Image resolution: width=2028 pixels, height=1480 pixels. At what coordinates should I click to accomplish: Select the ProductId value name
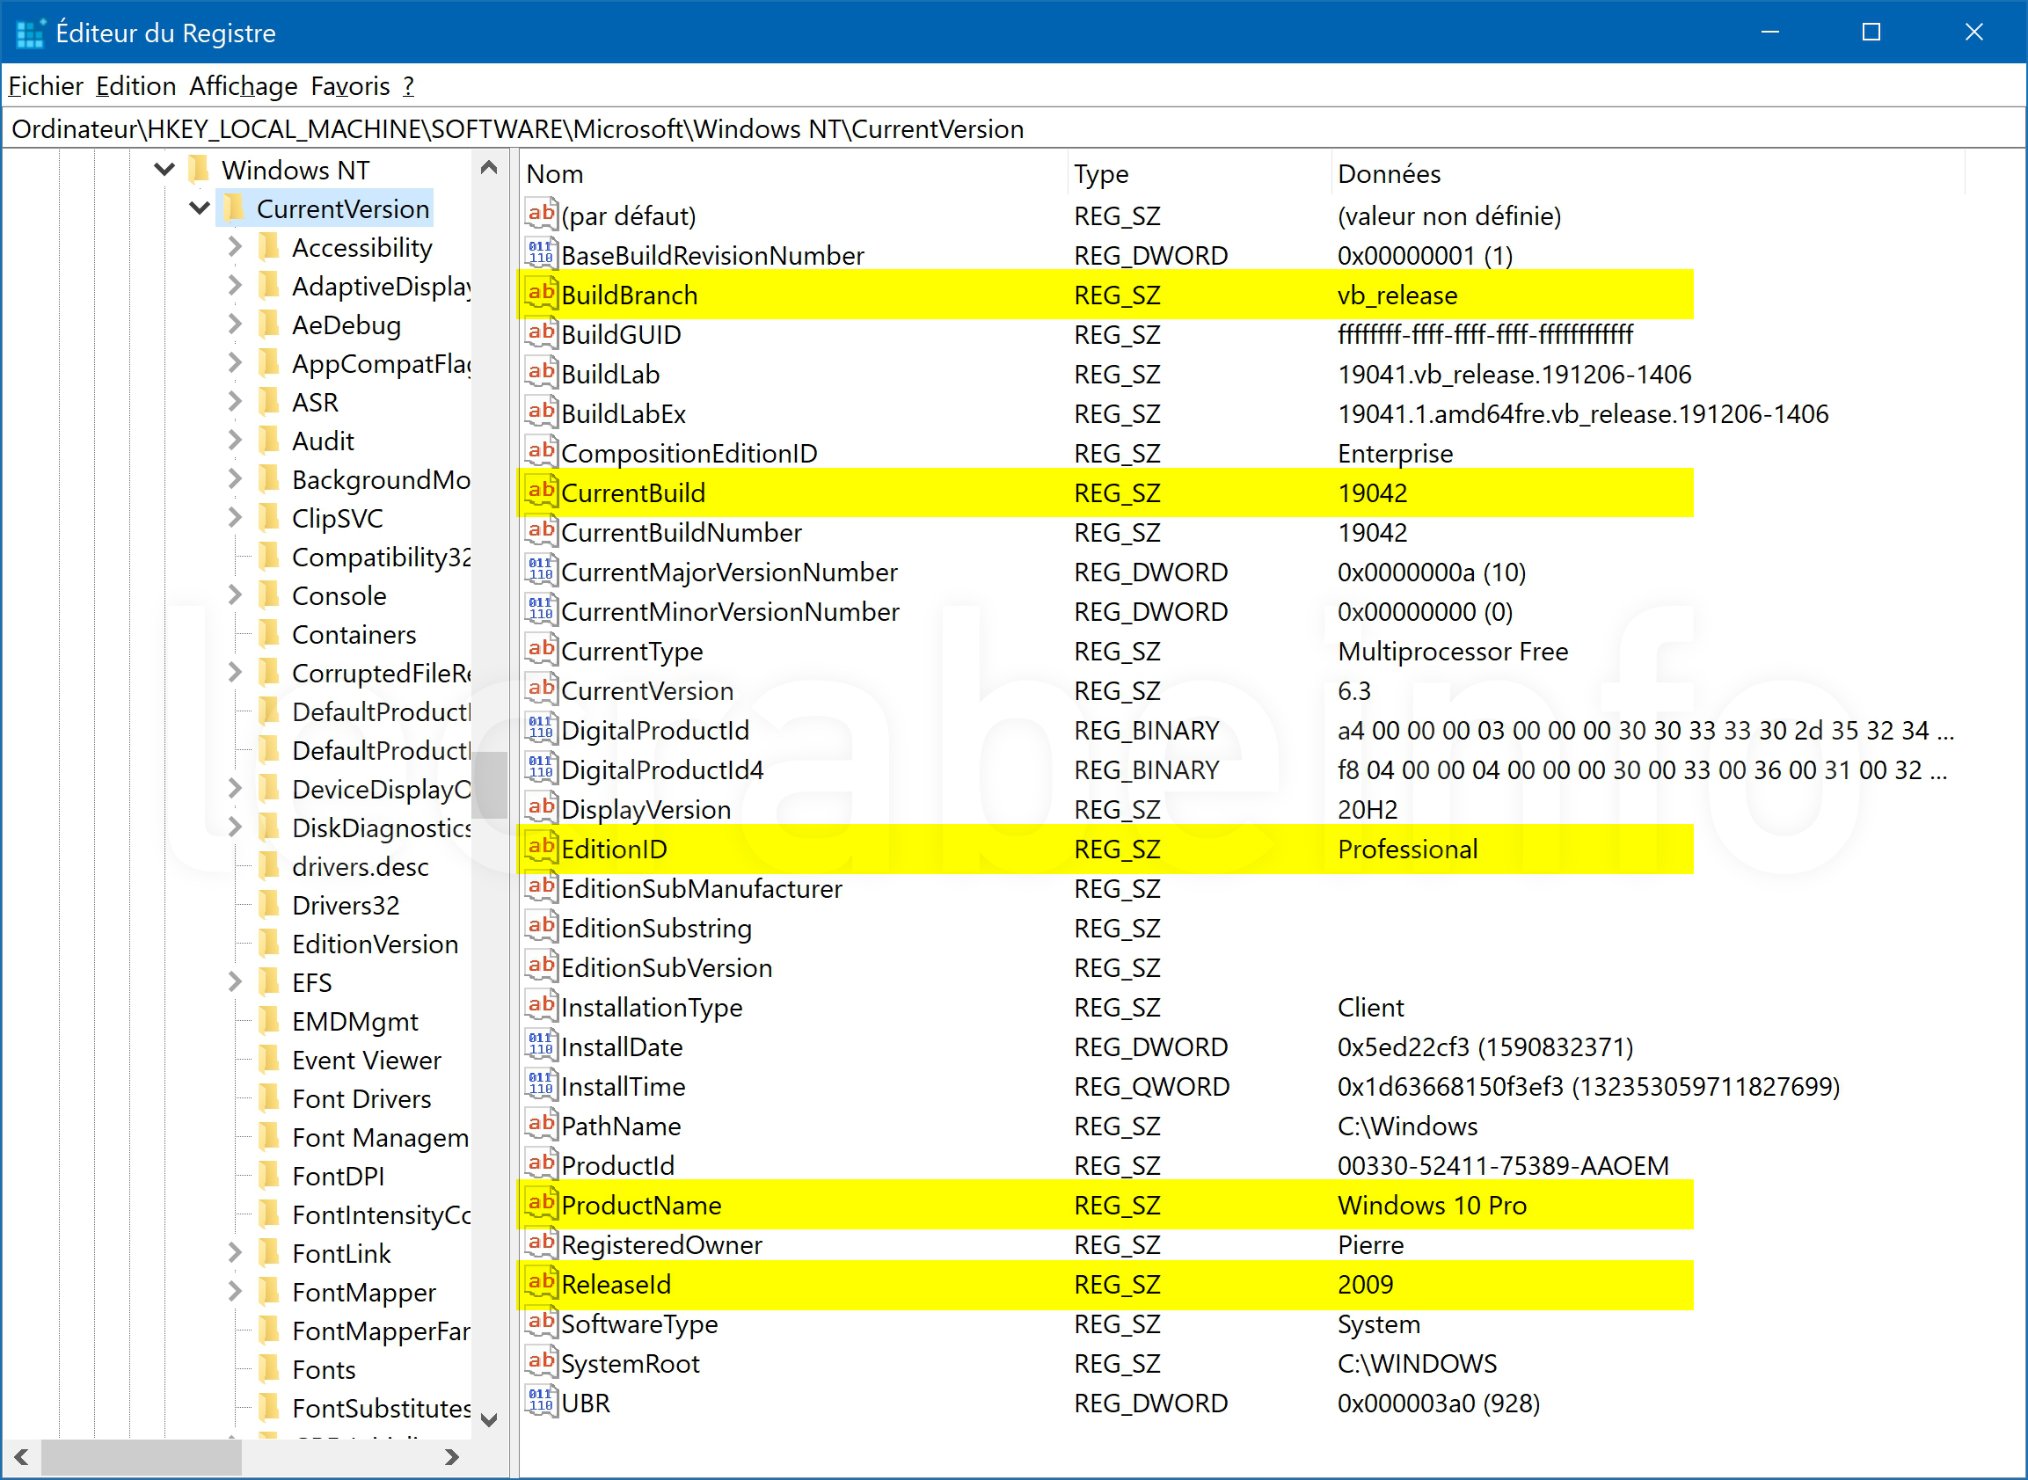pos(618,1164)
